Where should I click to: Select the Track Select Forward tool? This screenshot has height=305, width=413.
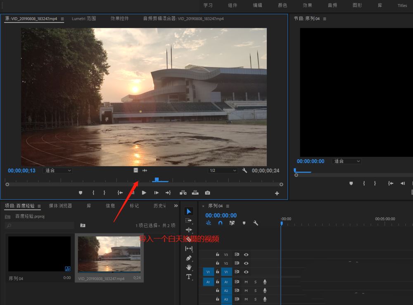[x=189, y=220]
